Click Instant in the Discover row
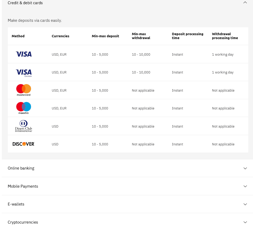This screenshot has height=227, width=253. (178, 144)
